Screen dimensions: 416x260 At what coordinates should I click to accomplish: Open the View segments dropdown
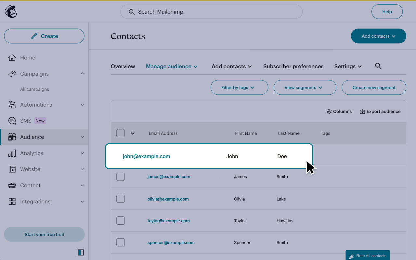tap(305, 87)
